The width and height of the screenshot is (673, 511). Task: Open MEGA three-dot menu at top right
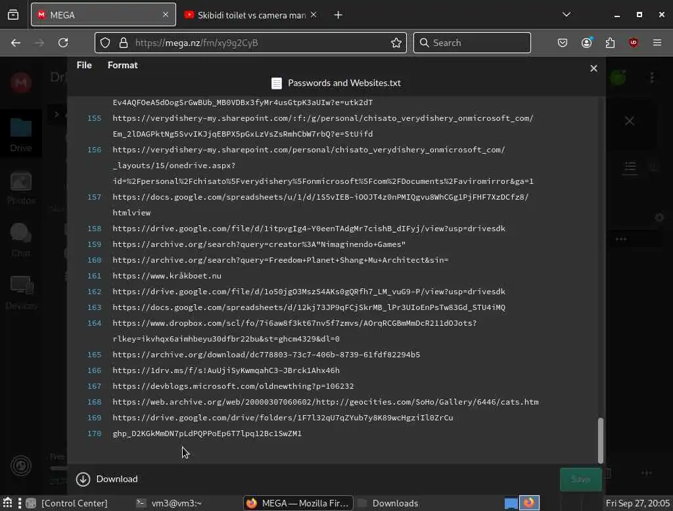coord(652,78)
